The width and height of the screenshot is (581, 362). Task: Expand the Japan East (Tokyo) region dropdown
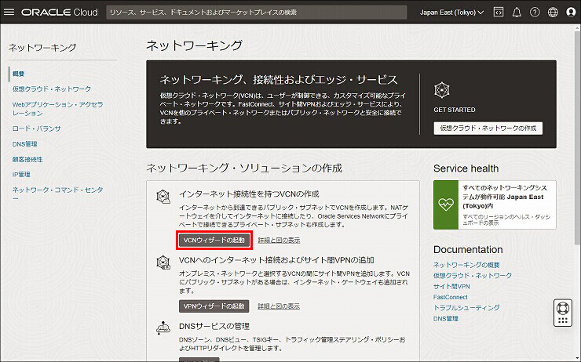pyautogui.click(x=451, y=13)
